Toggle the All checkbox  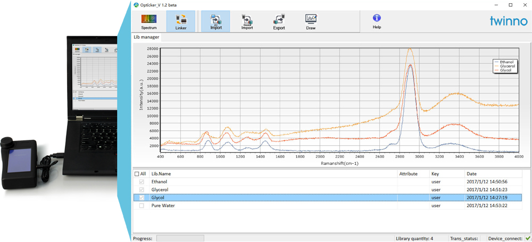coord(137,174)
